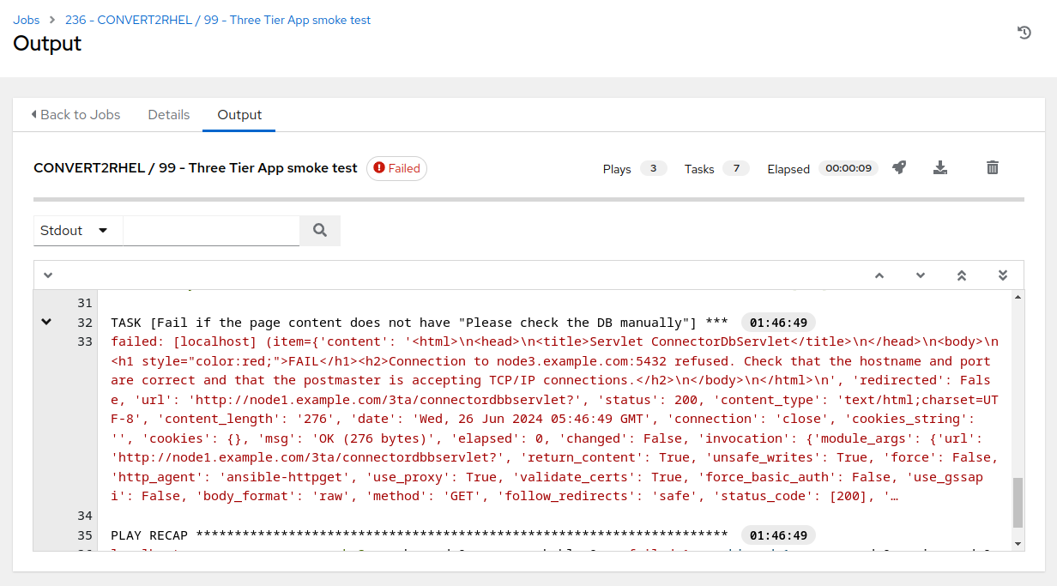Switch to the Details tab

click(x=169, y=115)
